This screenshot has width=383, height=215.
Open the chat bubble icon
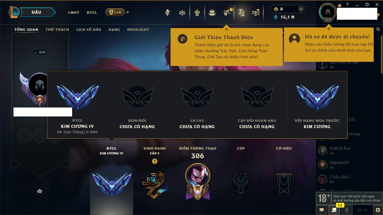tap(322, 210)
